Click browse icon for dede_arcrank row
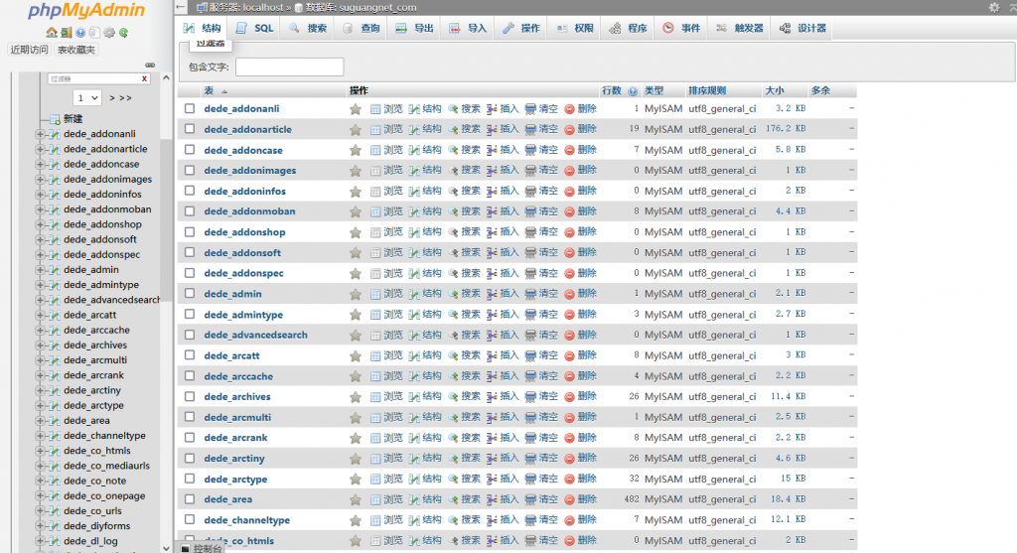1017x553 pixels. pyautogui.click(x=375, y=438)
